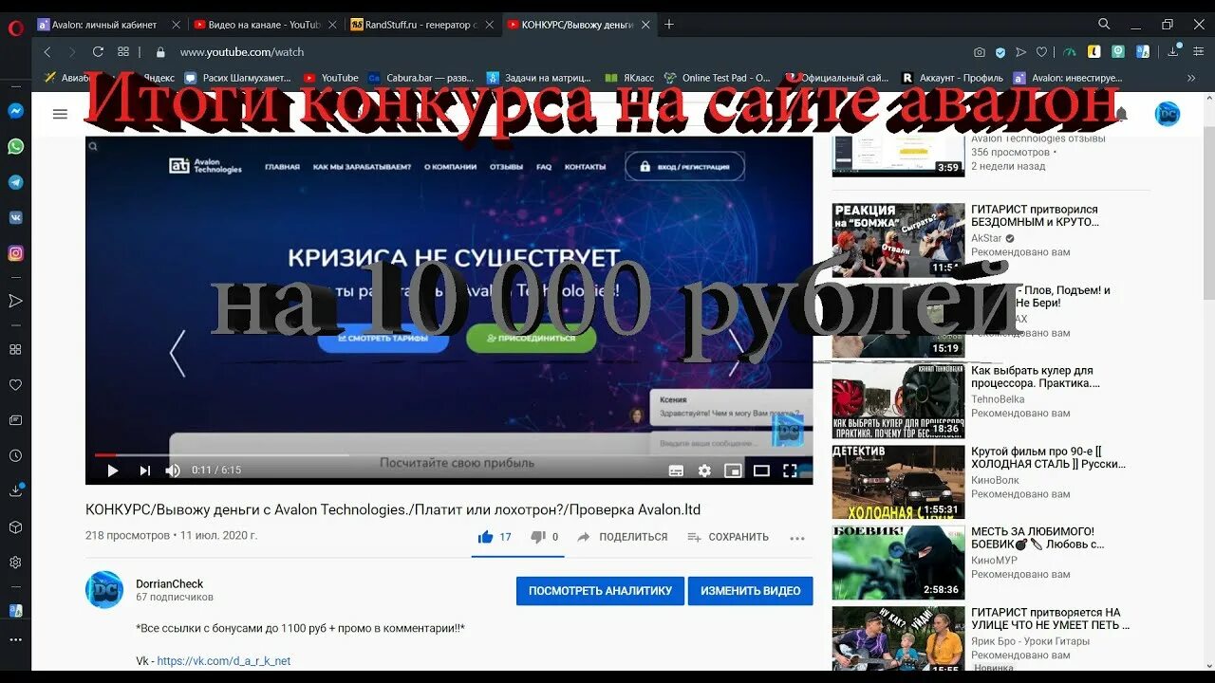This screenshot has height=683, width=1215.
Task: Reload the YouTube page
Action: (98, 52)
